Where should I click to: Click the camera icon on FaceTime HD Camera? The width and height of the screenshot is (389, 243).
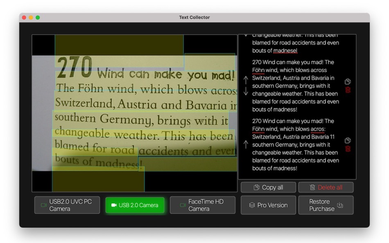(x=183, y=205)
